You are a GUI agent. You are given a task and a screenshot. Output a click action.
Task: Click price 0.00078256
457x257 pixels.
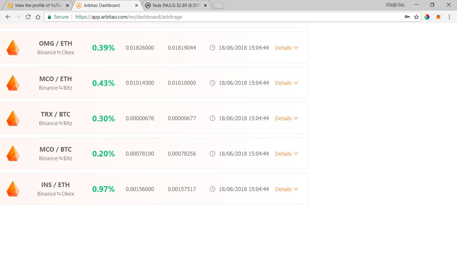[182, 154]
